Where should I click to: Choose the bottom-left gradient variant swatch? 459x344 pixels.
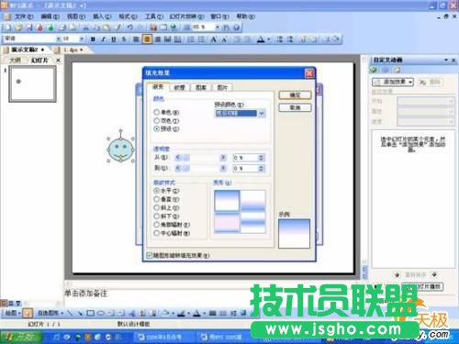point(227,222)
